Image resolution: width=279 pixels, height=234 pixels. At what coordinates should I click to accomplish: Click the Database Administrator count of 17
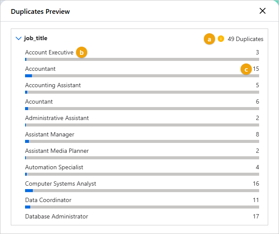click(256, 216)
